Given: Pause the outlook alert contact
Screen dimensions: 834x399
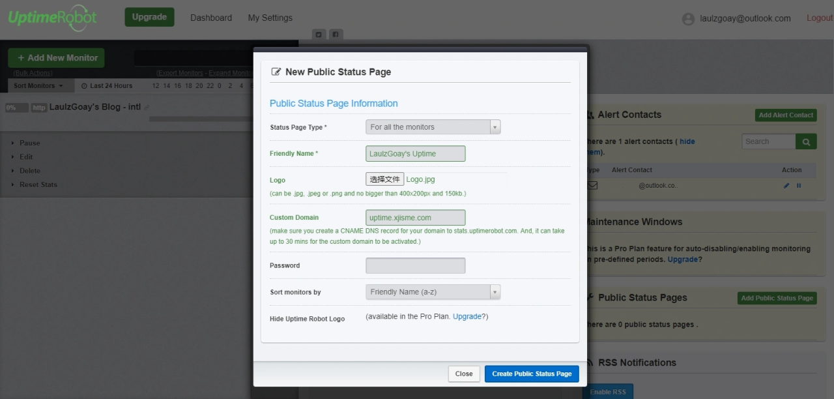Looking at the screenshot, I should (x=799, y=186).
